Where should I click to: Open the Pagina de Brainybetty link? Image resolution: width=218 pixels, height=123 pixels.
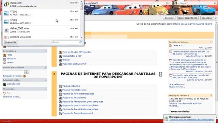[74, 98]
